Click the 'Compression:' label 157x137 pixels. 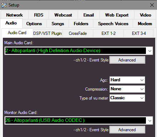click(97, 89)
